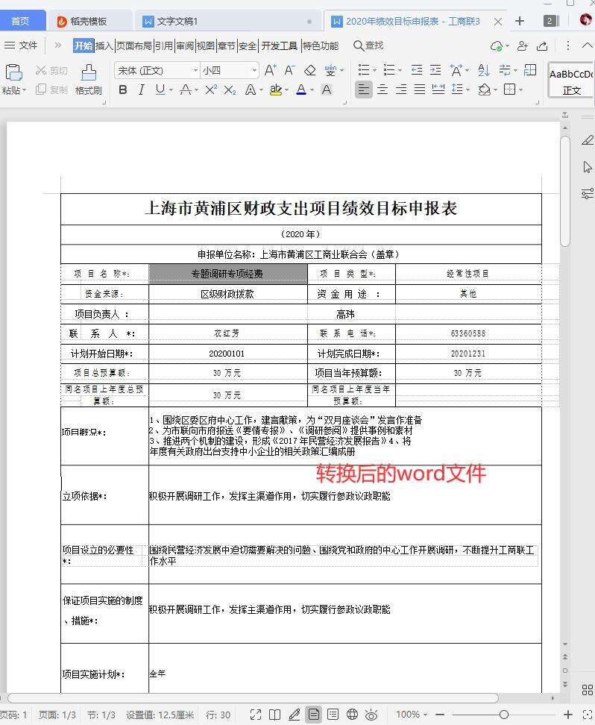Click the 首页 home button
This screenshot has height=725, width=595.
(x=20, y=21)
